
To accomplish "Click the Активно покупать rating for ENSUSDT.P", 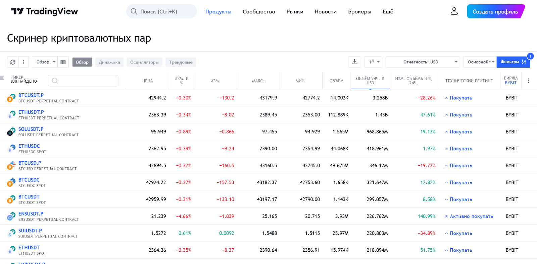I will point(469,216).
